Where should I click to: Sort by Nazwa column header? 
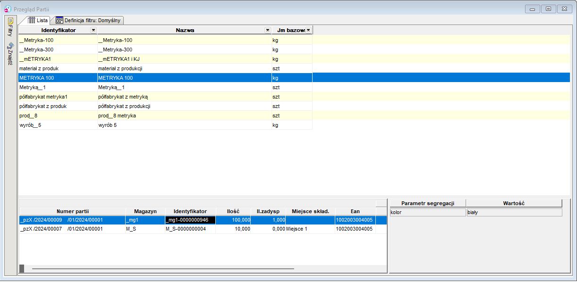point(185,30)
